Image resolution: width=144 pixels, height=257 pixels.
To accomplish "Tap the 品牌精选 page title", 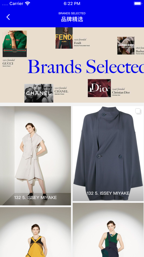I will point(72,19).
